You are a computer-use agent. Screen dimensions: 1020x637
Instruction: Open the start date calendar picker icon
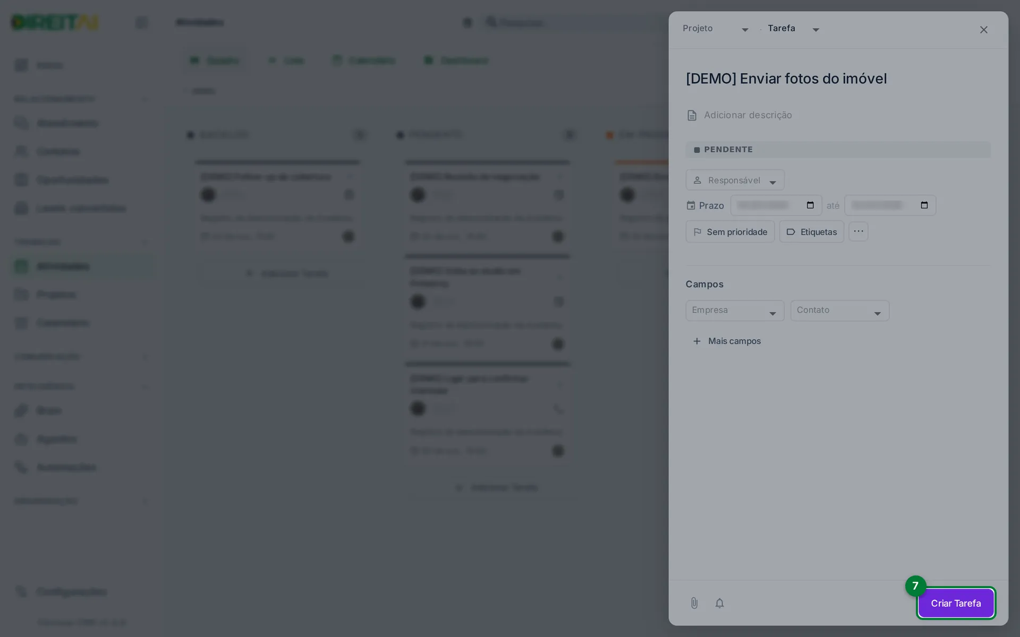(810, 205)
